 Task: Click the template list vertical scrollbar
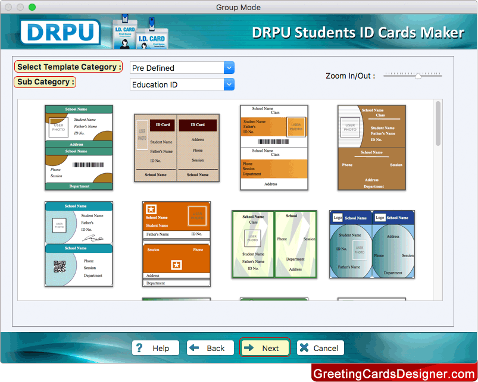tap(438, 124)
